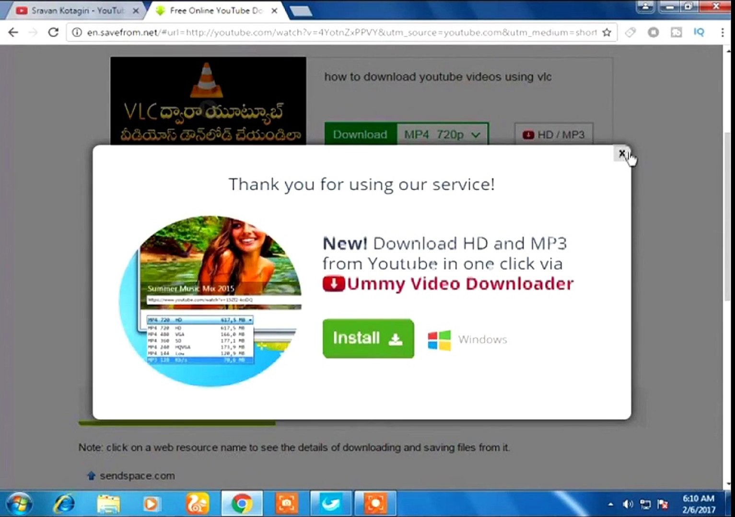
Task: Open the MP4 720p format dropdown
Action: tap(442, 135)
